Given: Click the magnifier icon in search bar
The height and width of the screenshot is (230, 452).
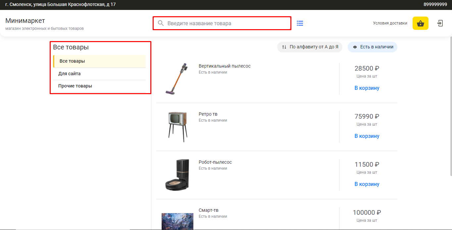Looking at the screenshot, I should 161,23.
